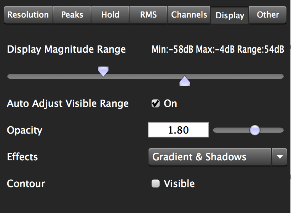291x213 pixels.
Task: Open the Channels tab
Action: point(189,15)
